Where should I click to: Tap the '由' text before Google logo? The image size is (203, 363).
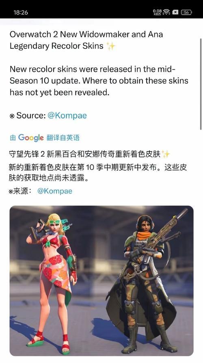[13, 138]
